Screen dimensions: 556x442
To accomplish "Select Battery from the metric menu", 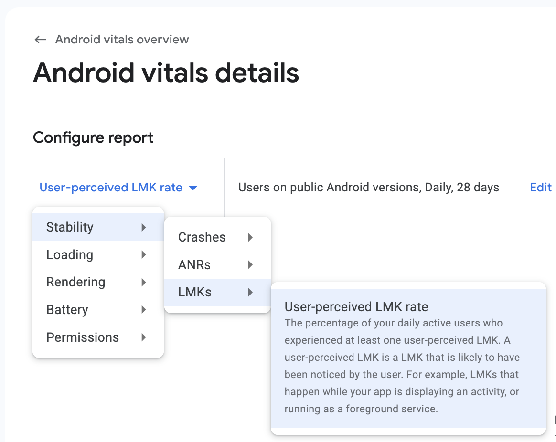I will click(67, 310).
